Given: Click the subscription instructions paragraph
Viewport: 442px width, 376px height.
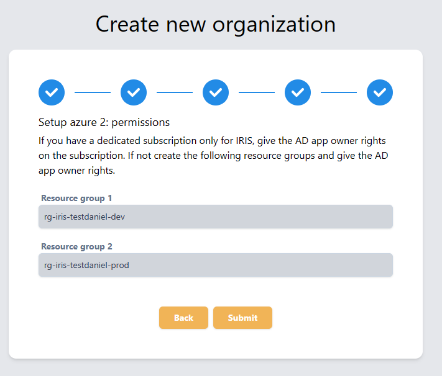Looking at the screenshot, I should click(x=213, y=155).
